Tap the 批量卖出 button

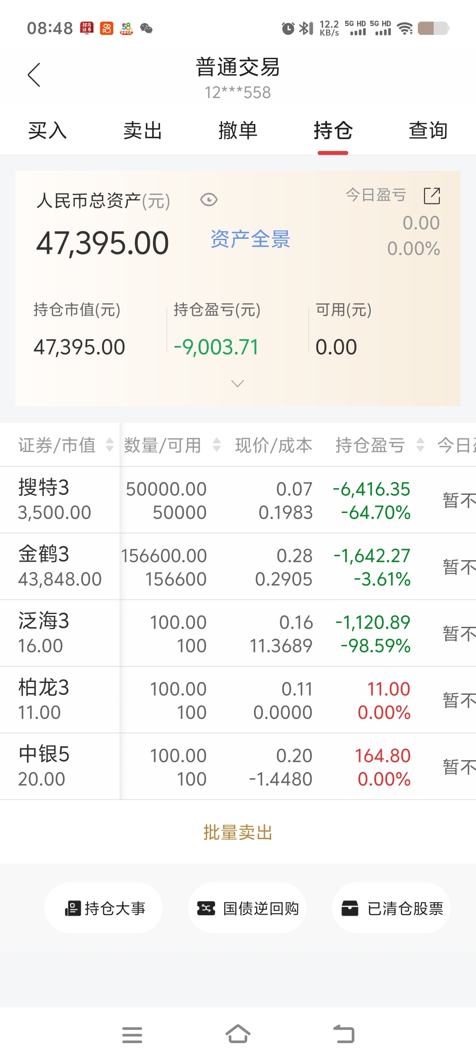click(238, 833)
